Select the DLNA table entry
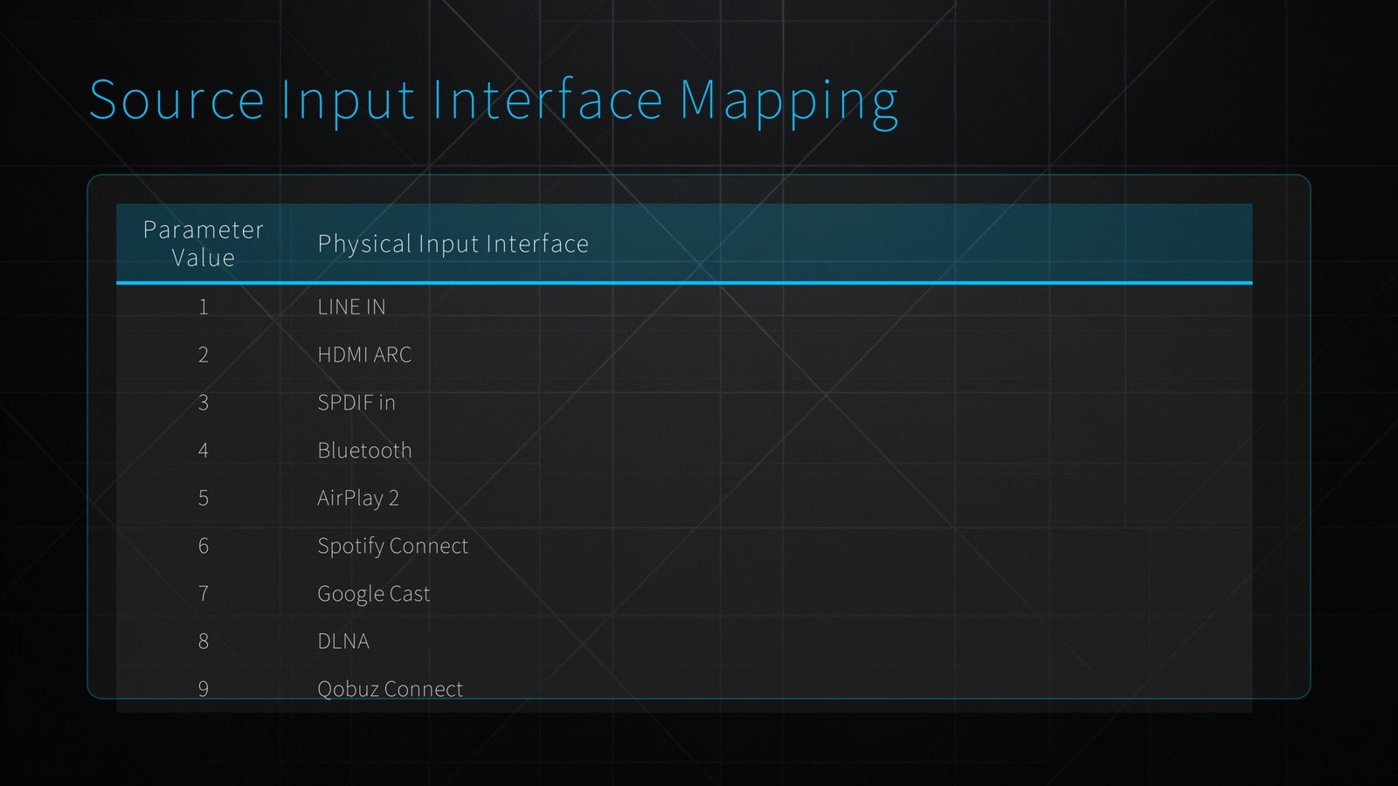Image resolution: width=1398 pixels, height=786 pixels. 343,640
